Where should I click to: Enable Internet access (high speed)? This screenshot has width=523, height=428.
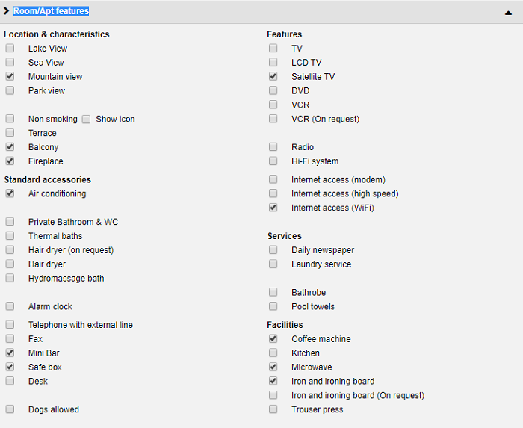[x=273, y=193]
